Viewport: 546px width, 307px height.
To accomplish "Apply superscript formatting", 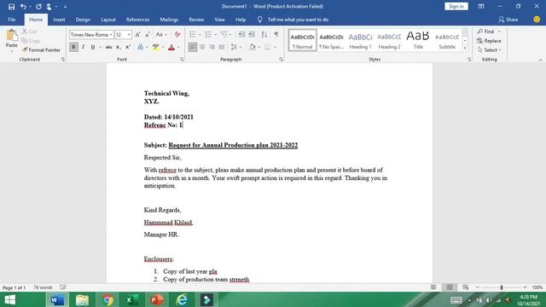I will point(128,47).
